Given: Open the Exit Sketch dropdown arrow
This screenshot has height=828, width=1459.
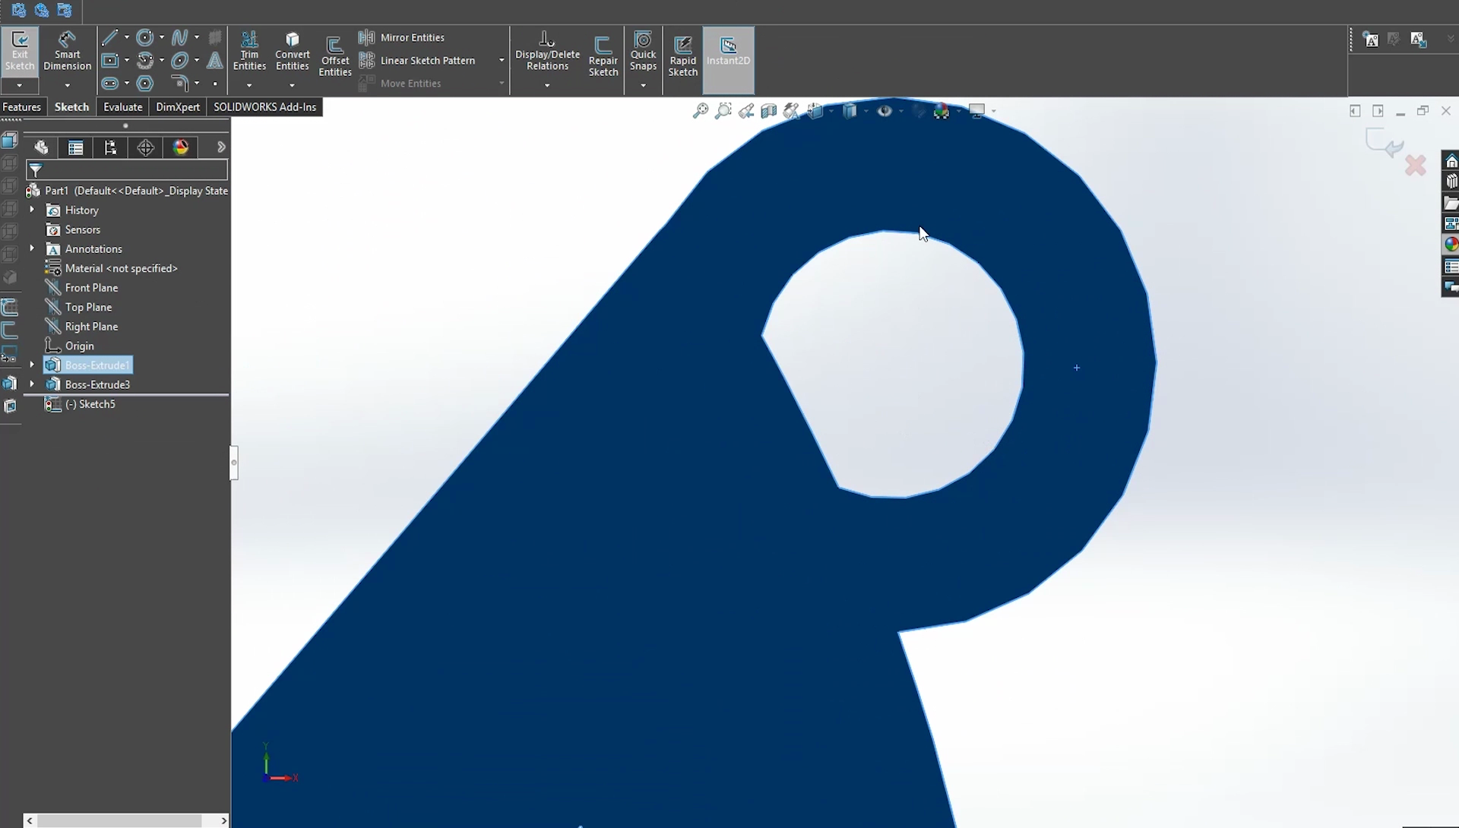Looking at the screenshot, I should (x=20, y=85).
